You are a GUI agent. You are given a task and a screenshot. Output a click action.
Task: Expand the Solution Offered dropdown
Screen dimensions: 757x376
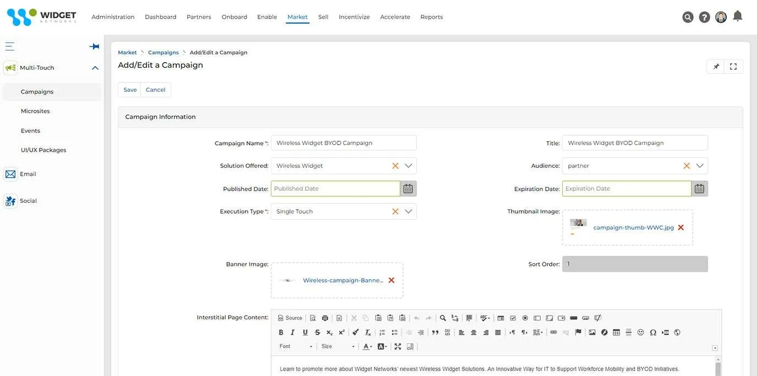click(409, 165)
